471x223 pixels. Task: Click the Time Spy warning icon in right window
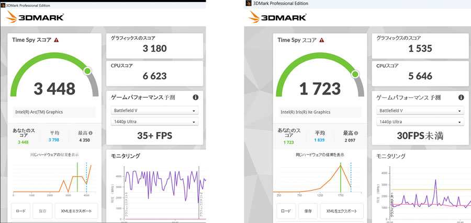tap(322, 40)
